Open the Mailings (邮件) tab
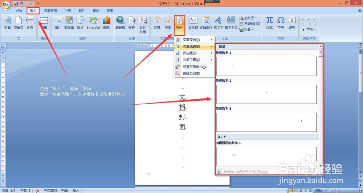 pos(82,11)
